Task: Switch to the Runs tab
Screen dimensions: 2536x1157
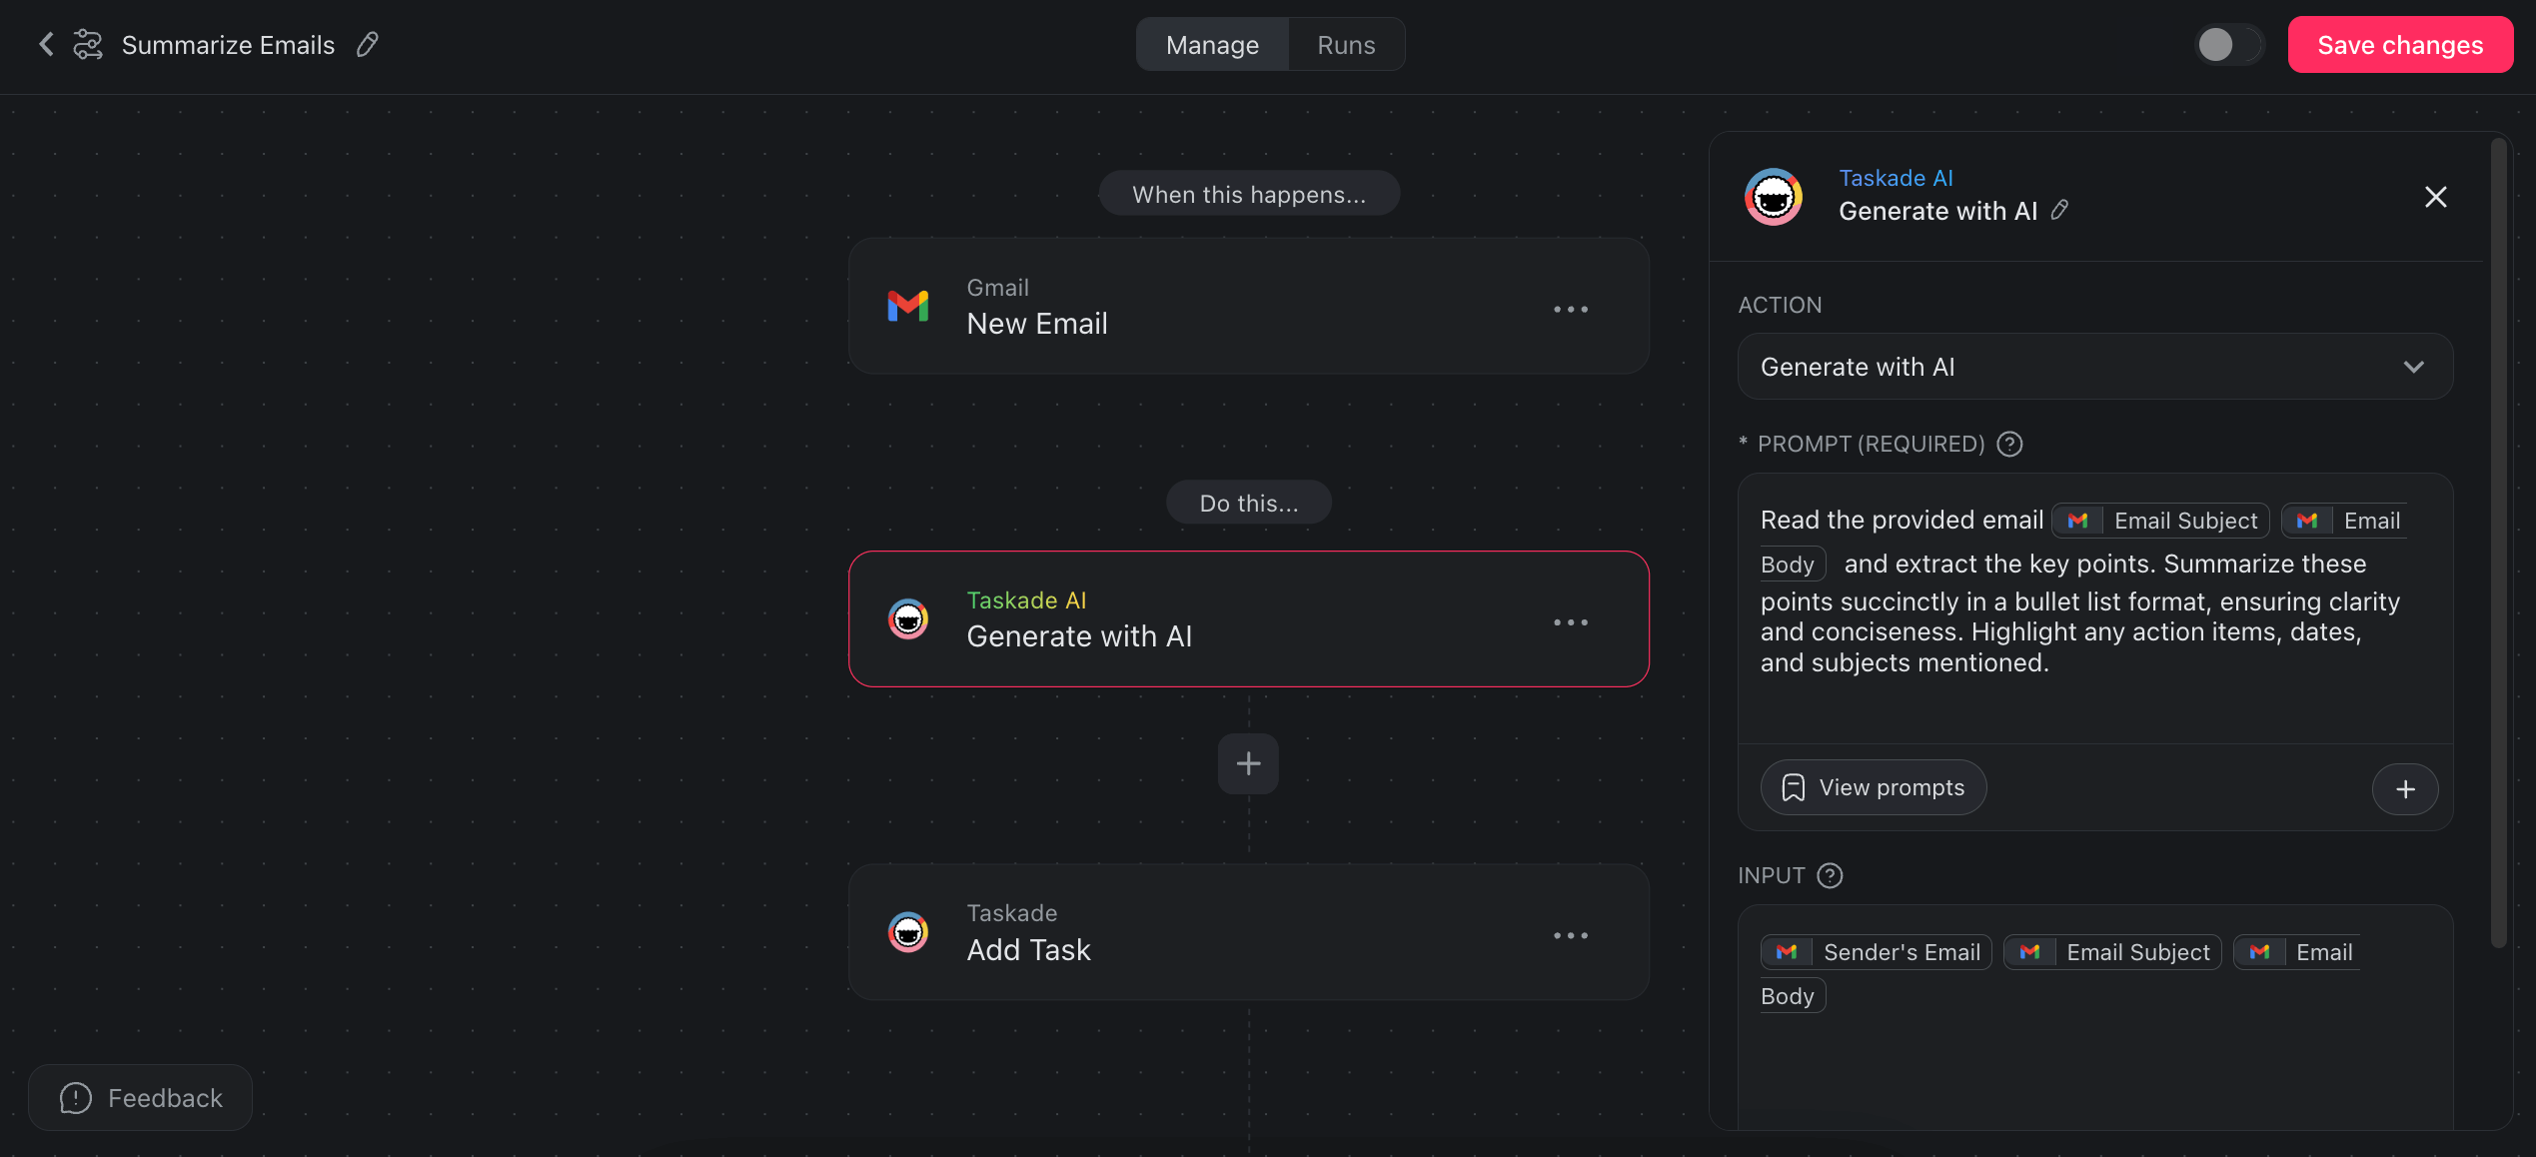Action: [1347, 44]
